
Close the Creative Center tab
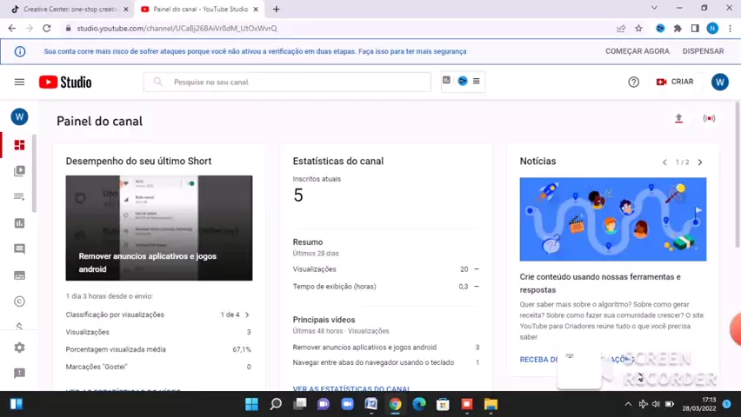pyautogui.click(x=126, y=9)
